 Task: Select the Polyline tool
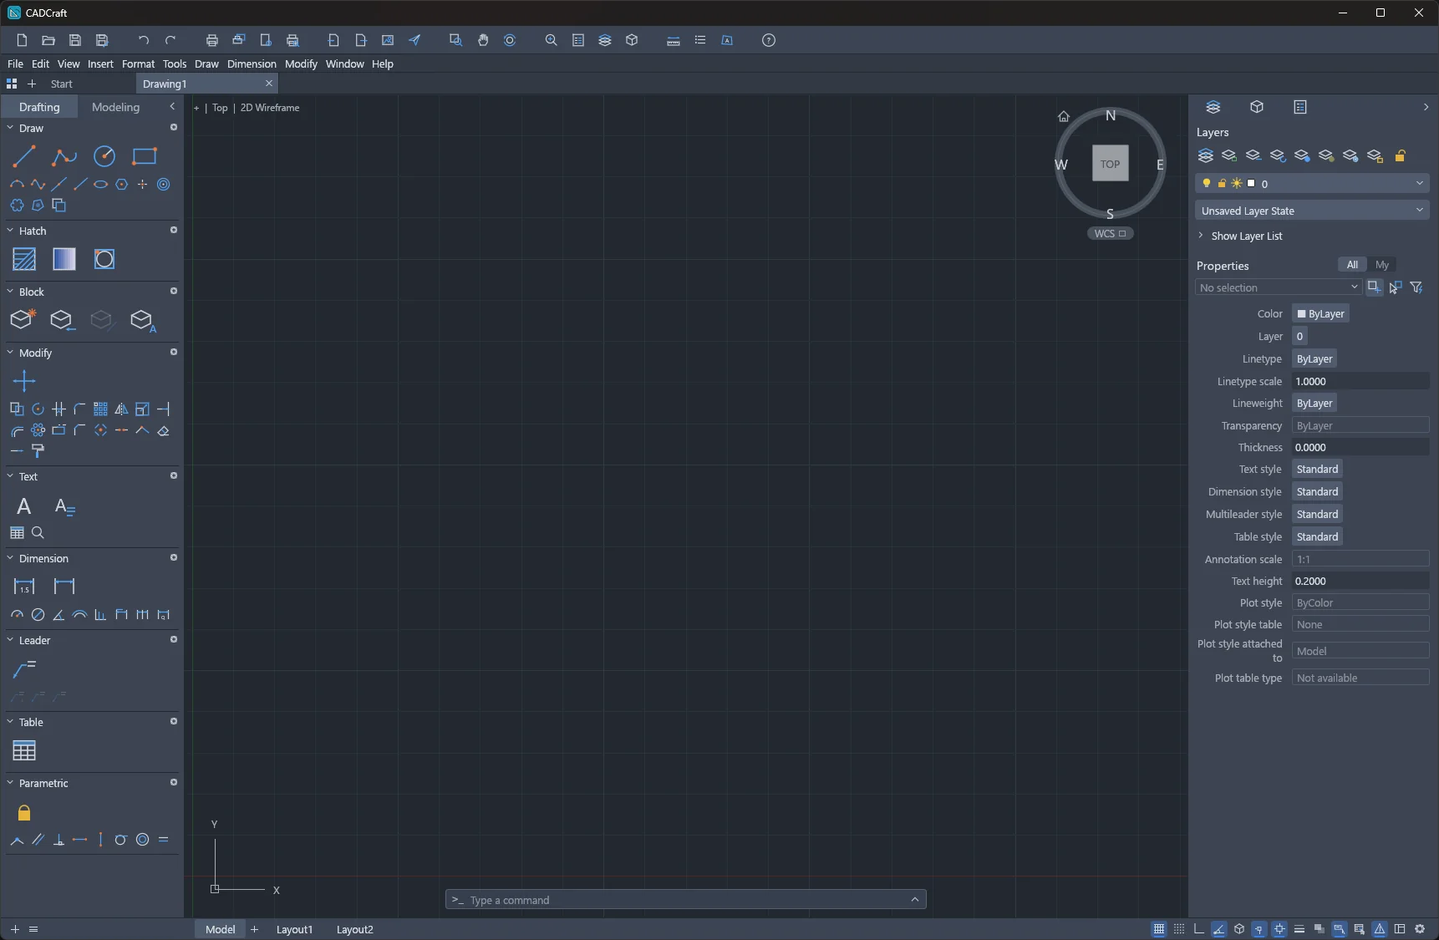click(x=64, y=156)
